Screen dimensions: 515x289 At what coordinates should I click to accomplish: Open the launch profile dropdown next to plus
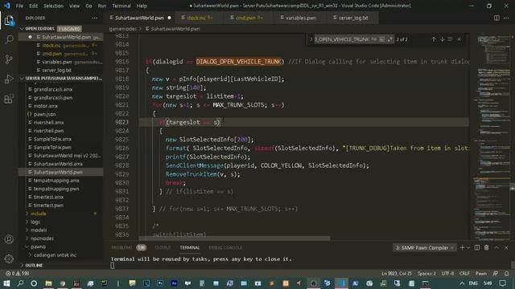468,248
